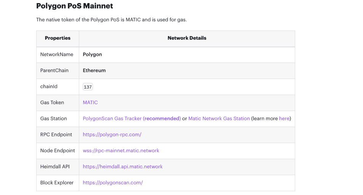This screenshot has width=363, height=195.
Task: Visit the https://polygonscan.com/ block explorer link
Action: 113,183
